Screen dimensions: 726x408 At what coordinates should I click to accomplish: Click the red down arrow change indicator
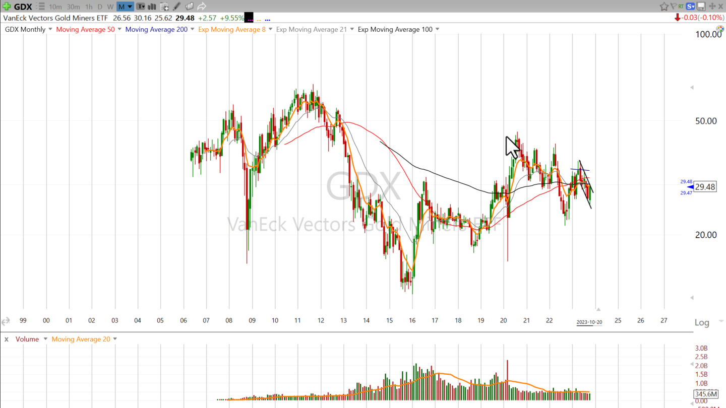677,18
